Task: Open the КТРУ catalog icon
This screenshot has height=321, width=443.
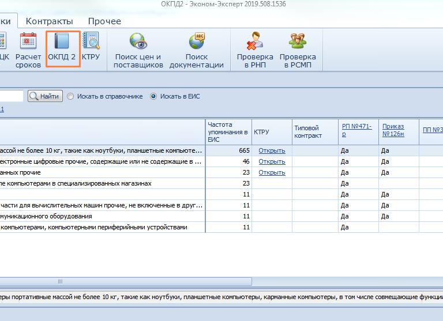Action: point(91,46)
